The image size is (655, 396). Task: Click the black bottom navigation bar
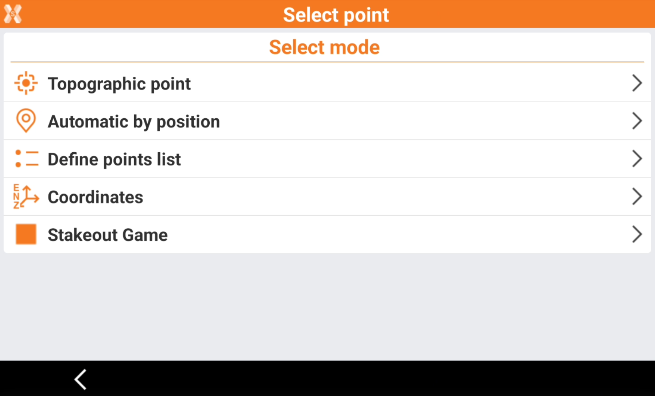coord(359,379)
